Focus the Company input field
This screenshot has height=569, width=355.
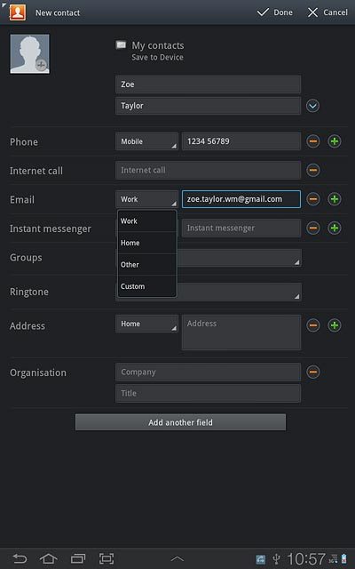click(x=208, y=372)
